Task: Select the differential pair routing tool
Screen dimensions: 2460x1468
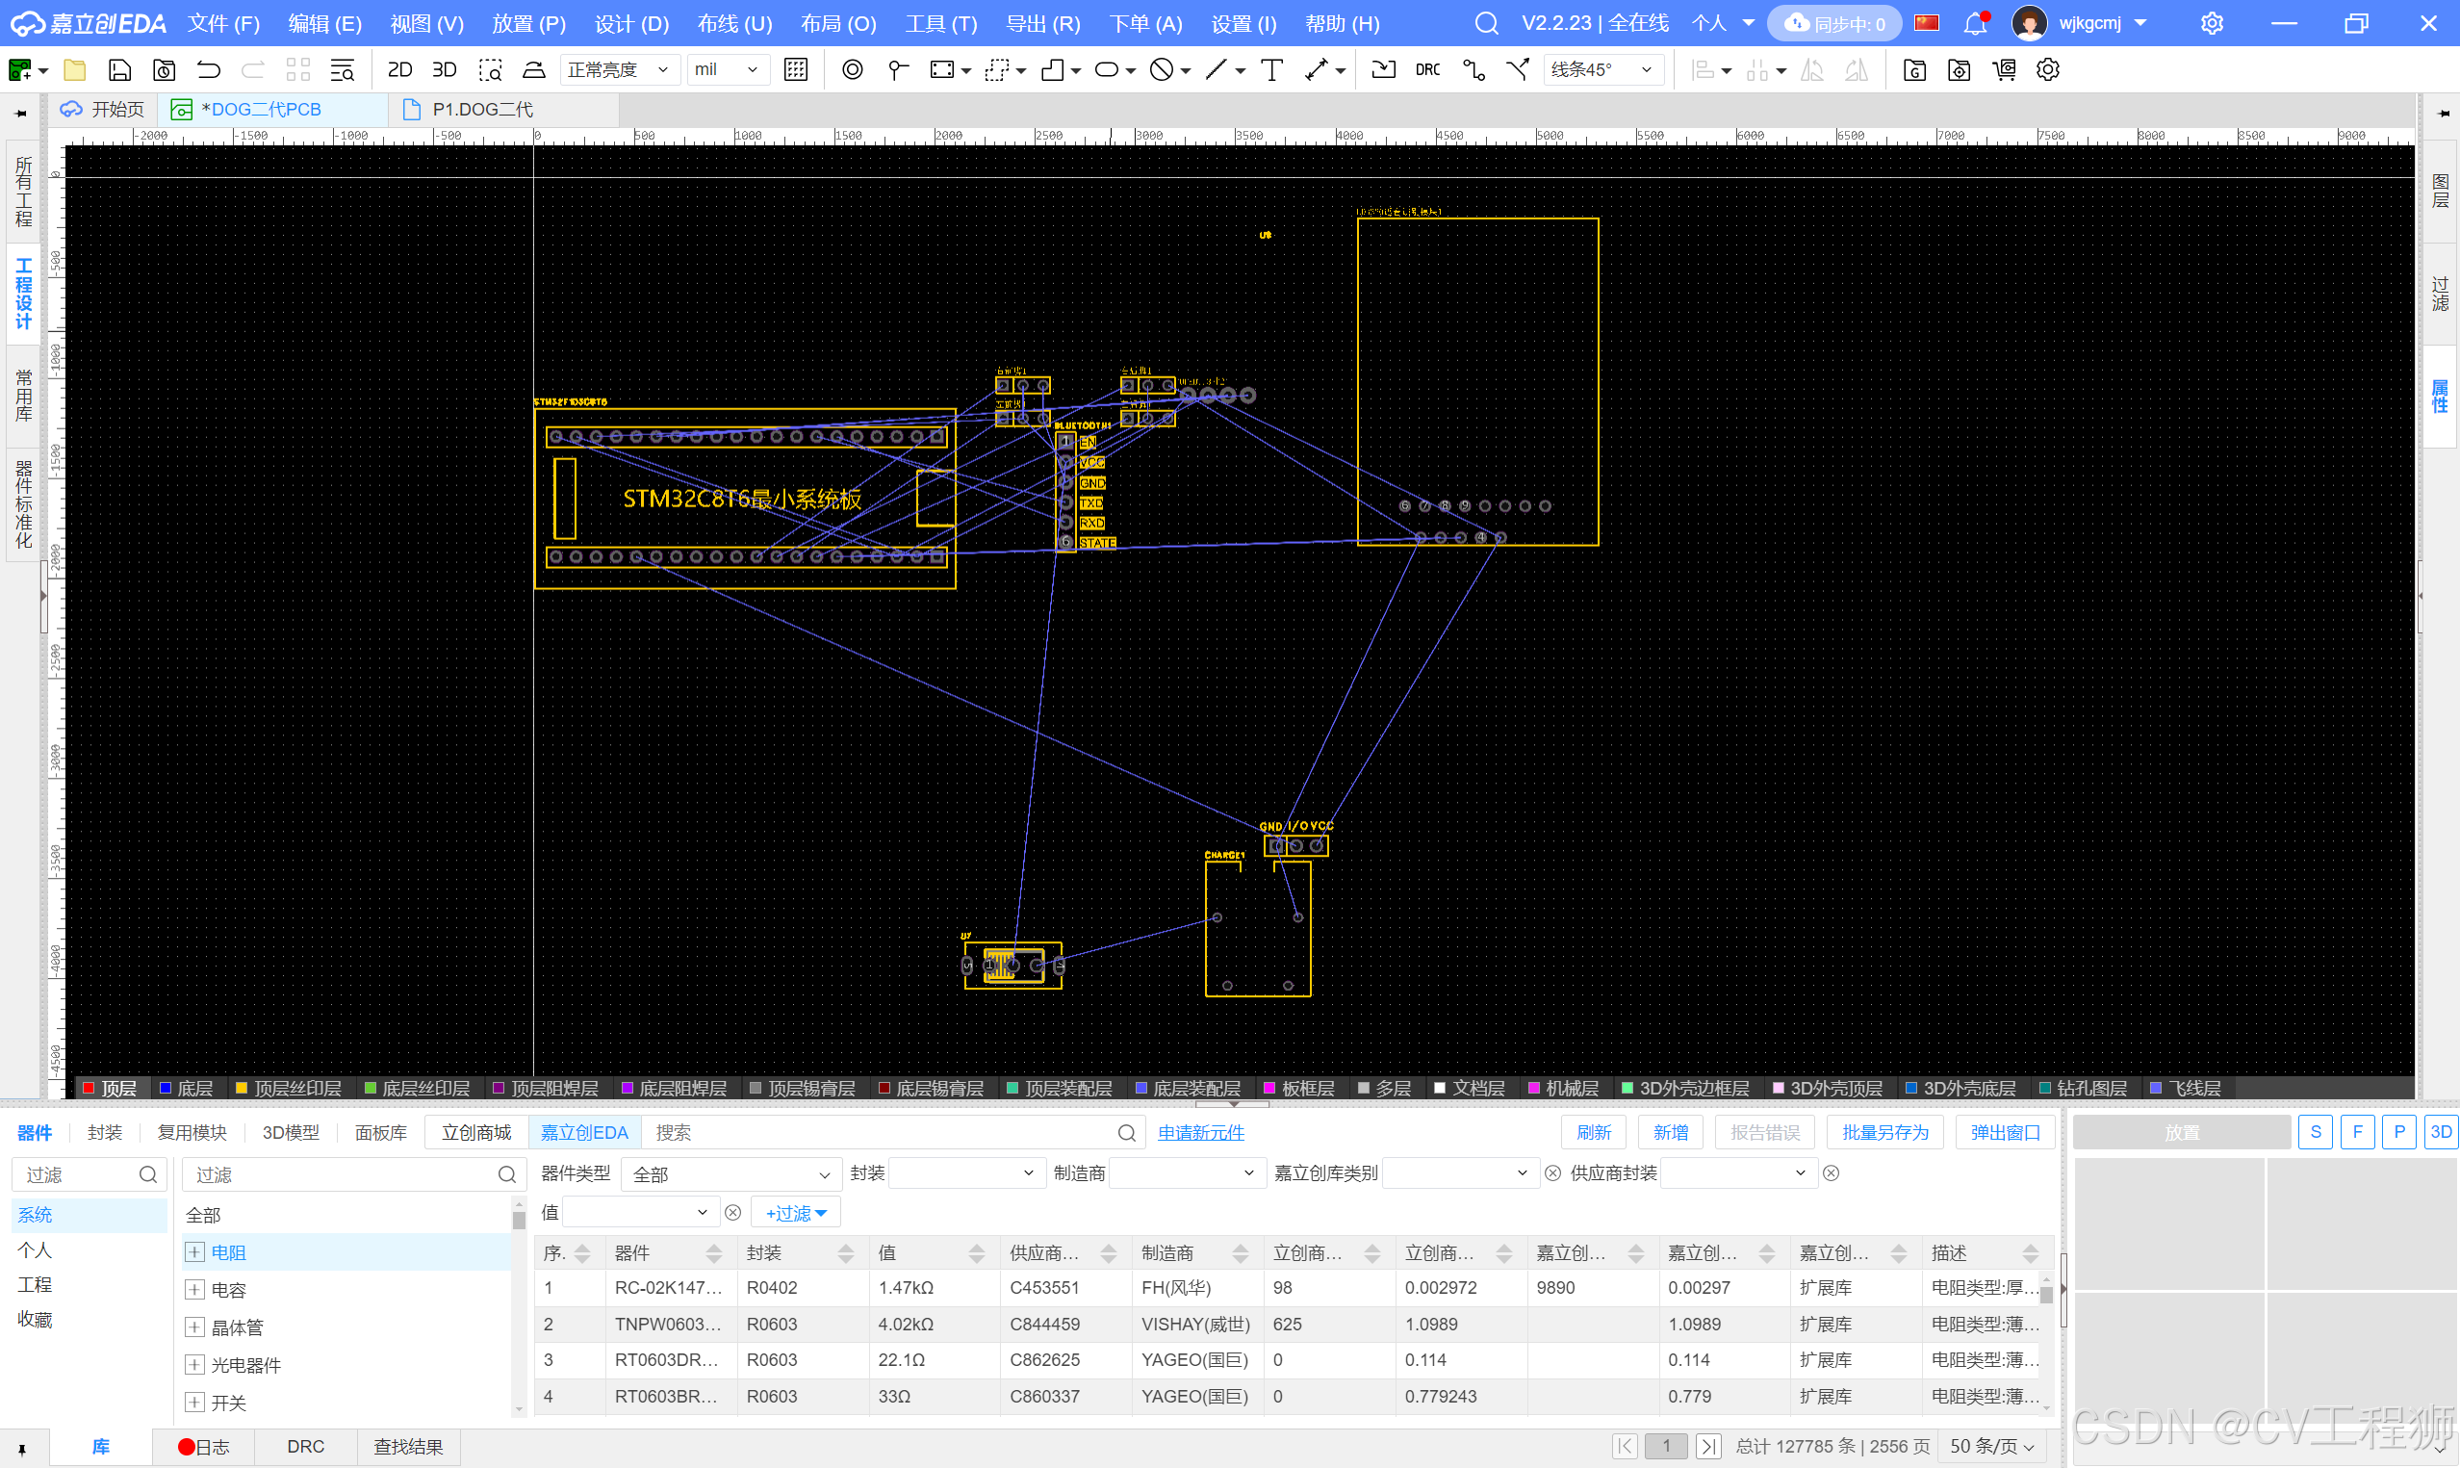Action: pos(1518,69)
